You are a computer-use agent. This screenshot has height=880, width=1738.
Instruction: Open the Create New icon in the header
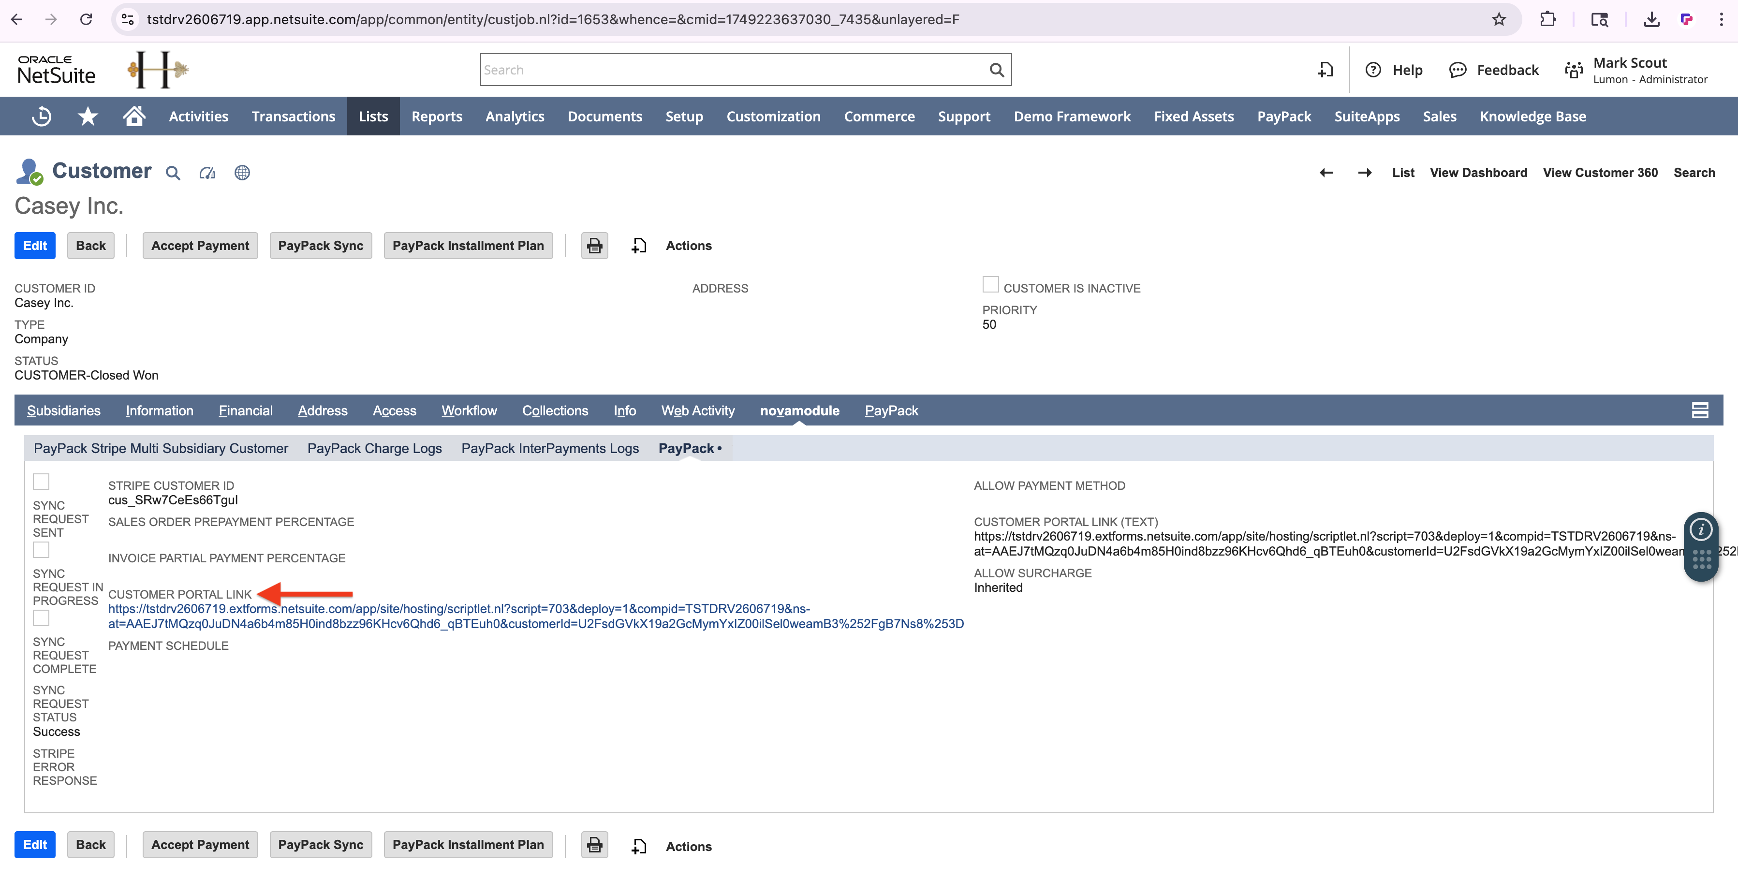tap(1326, 70)
